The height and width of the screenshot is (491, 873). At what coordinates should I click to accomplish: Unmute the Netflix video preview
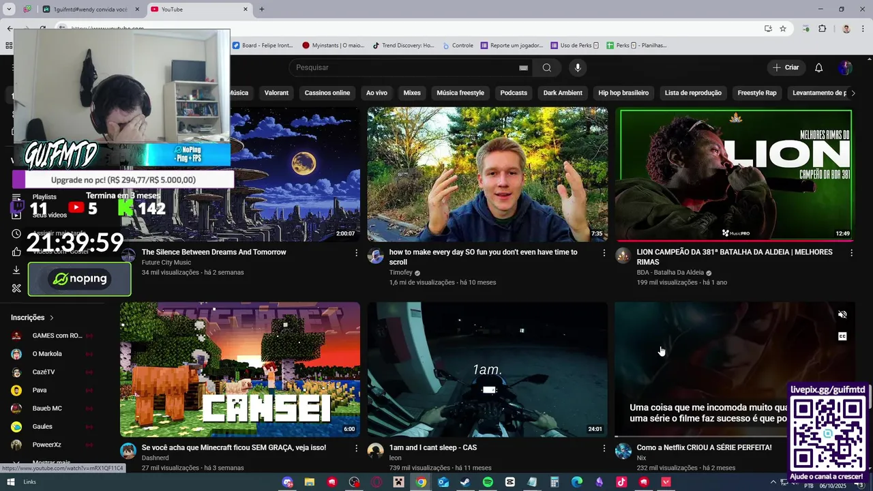tap(842, 314)
